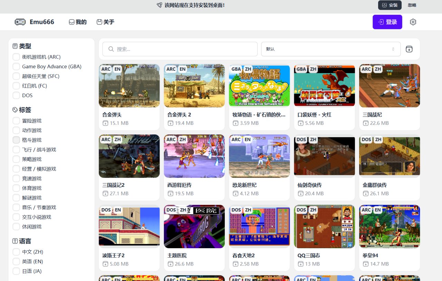Click the download icon under 恐龙新世纪

(236, 193)
